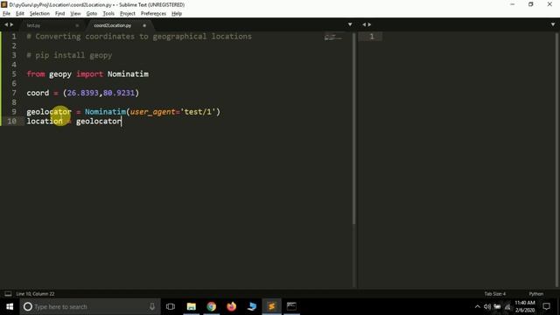560x315 pixels.
Task: Go to next tab in left pane
Action: click(x=11, y=24)
